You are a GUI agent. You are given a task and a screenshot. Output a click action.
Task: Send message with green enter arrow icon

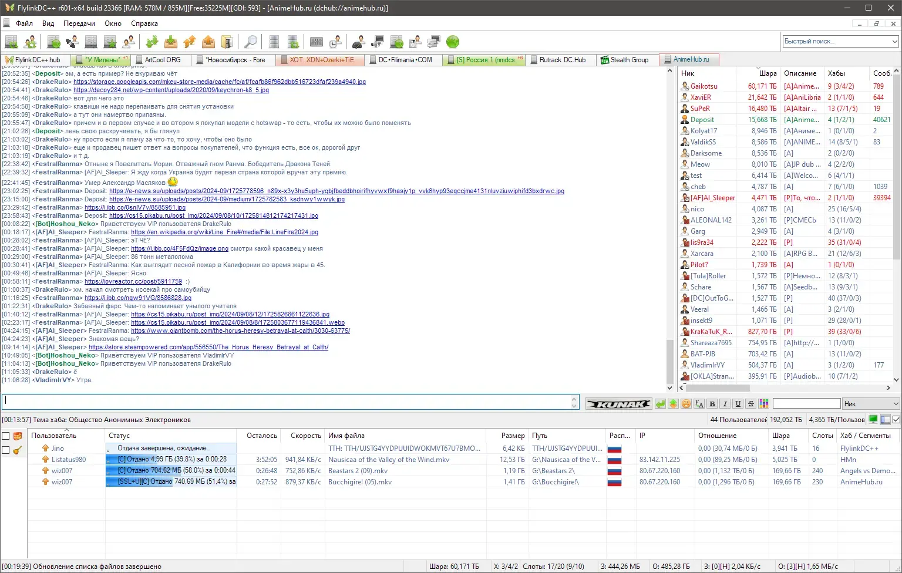click(x=660, y=403)
